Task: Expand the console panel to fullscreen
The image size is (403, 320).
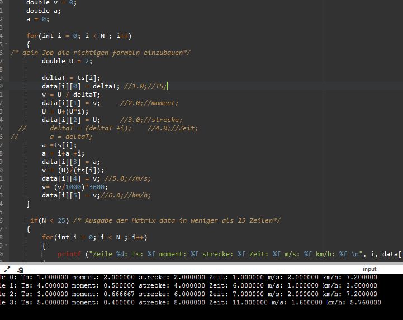Action: 7,269
